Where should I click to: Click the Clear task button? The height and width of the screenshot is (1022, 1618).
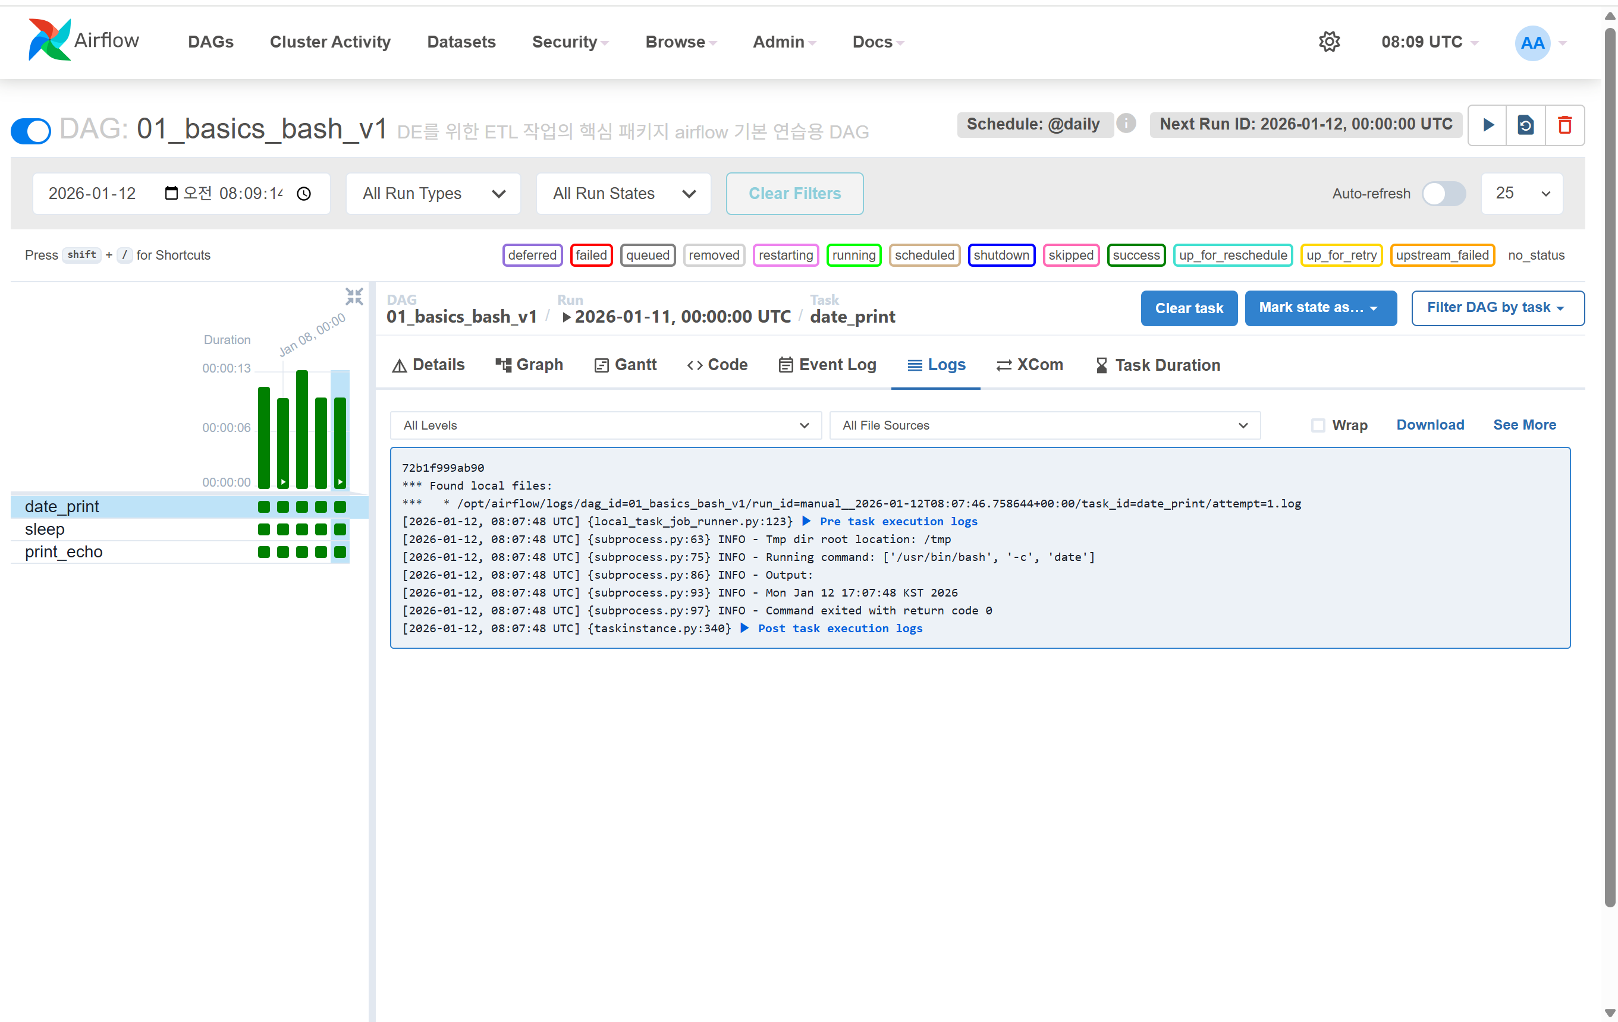click(x=1188, y=308)
